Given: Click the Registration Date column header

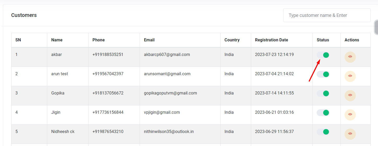Looking at the screenshot, I should click(x=271, y=40).
